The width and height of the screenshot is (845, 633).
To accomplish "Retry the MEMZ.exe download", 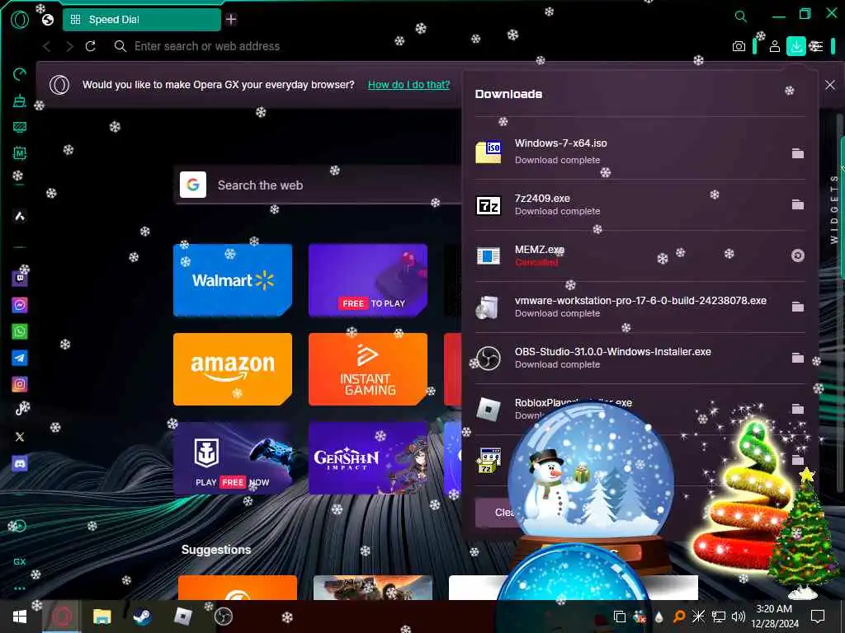I will click(798, 256).
